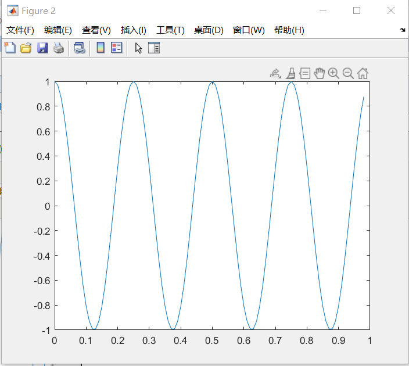Screen dimensions: 409x366
Task: Open the 窗口(W) menu
Action: pyautogui.click(x=249, y=30)
